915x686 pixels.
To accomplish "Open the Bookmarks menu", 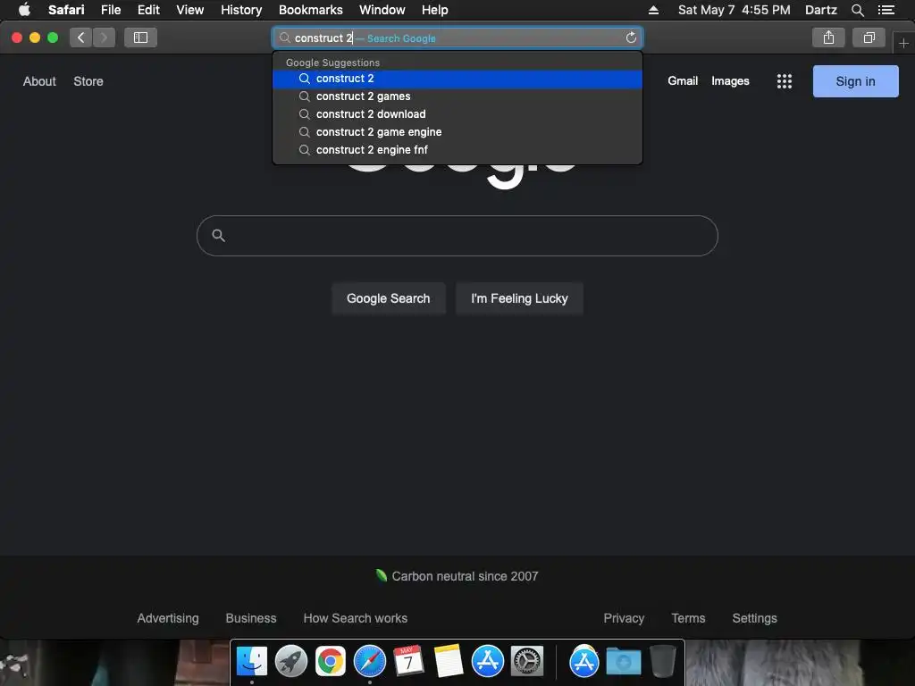I will pos(310,10).
